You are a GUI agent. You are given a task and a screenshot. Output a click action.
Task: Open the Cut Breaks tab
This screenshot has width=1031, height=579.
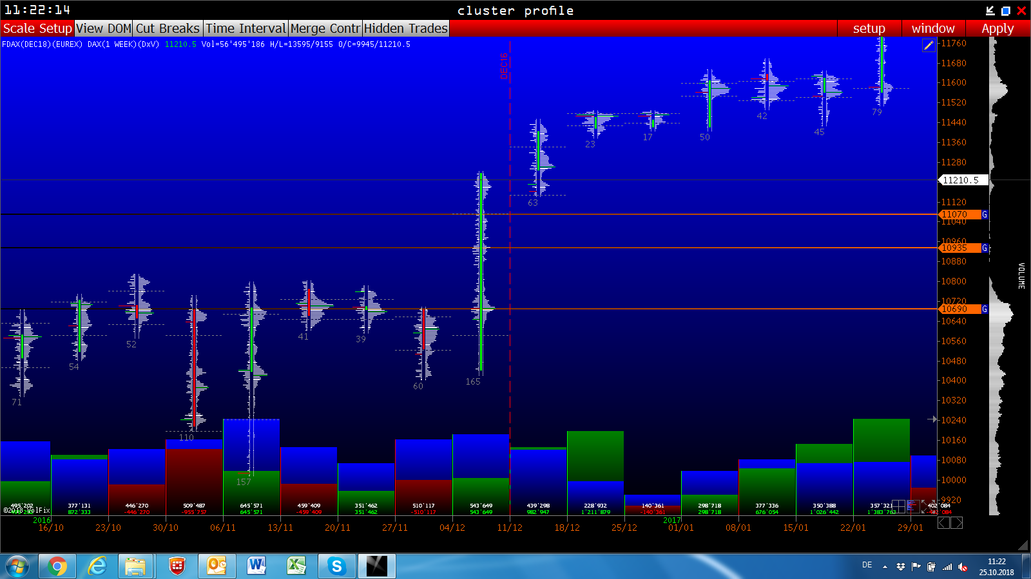coord(168,28)
